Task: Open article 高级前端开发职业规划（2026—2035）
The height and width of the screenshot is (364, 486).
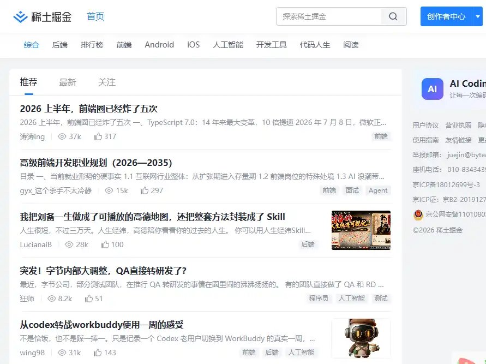Action: (96, 163)
